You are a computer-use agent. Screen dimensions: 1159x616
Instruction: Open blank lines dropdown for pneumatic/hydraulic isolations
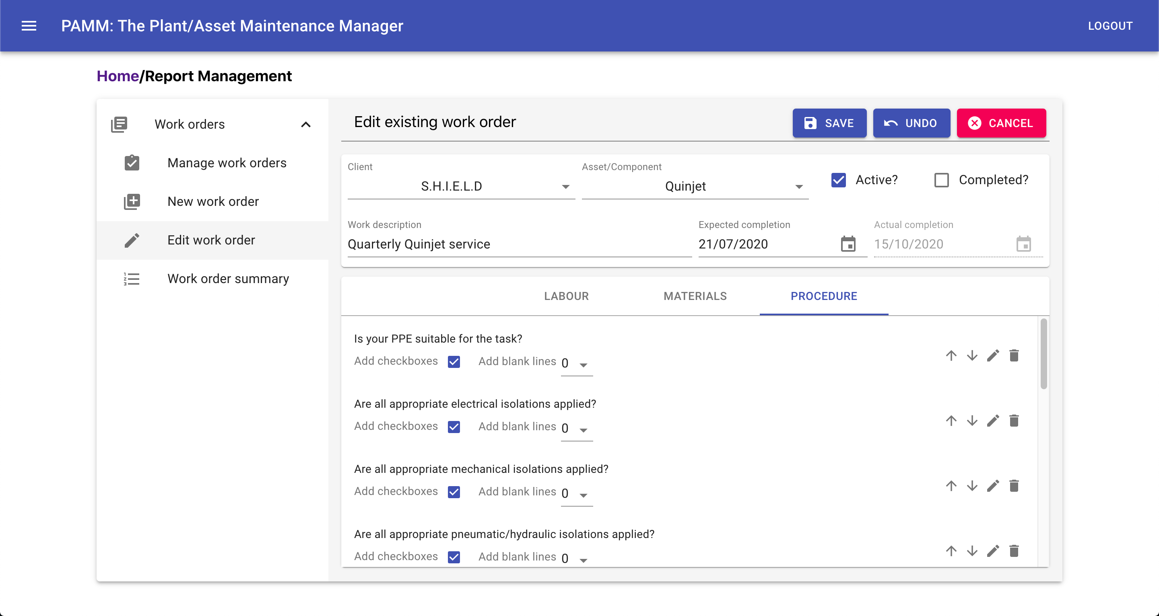point(576,558)
